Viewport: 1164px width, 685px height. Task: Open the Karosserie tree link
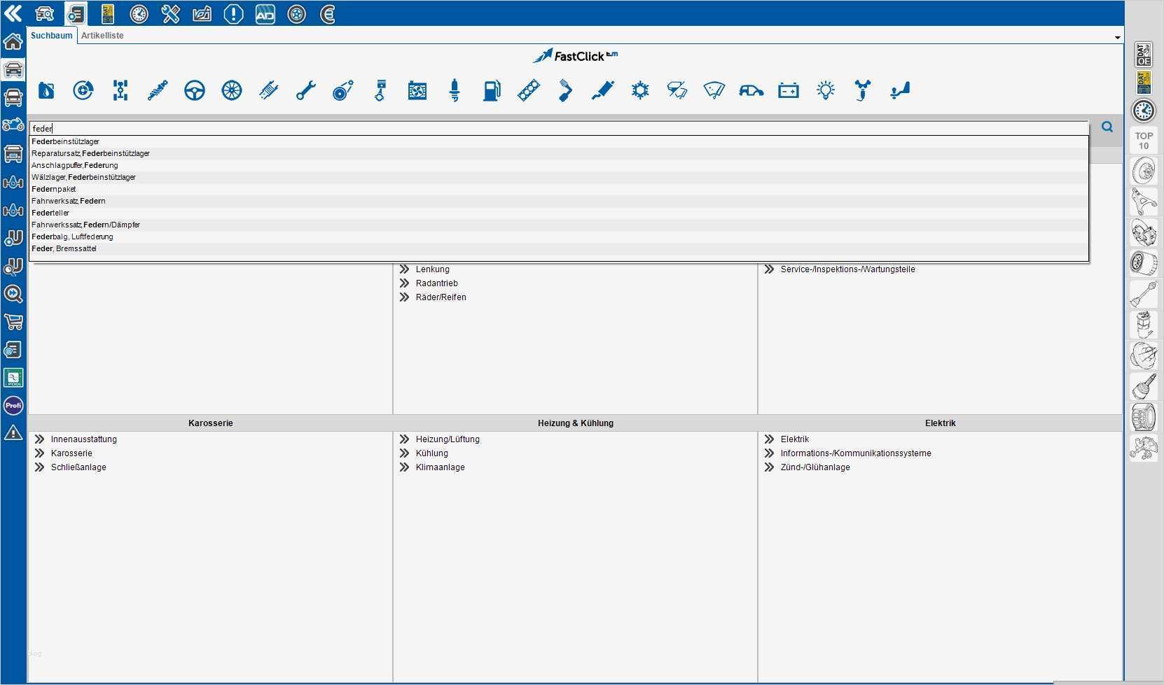[x=71, y=453]
